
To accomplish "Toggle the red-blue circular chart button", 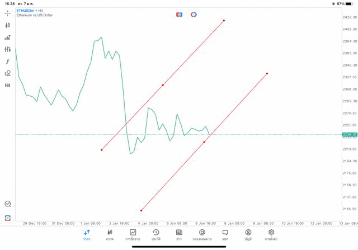I will pos(194,15).
